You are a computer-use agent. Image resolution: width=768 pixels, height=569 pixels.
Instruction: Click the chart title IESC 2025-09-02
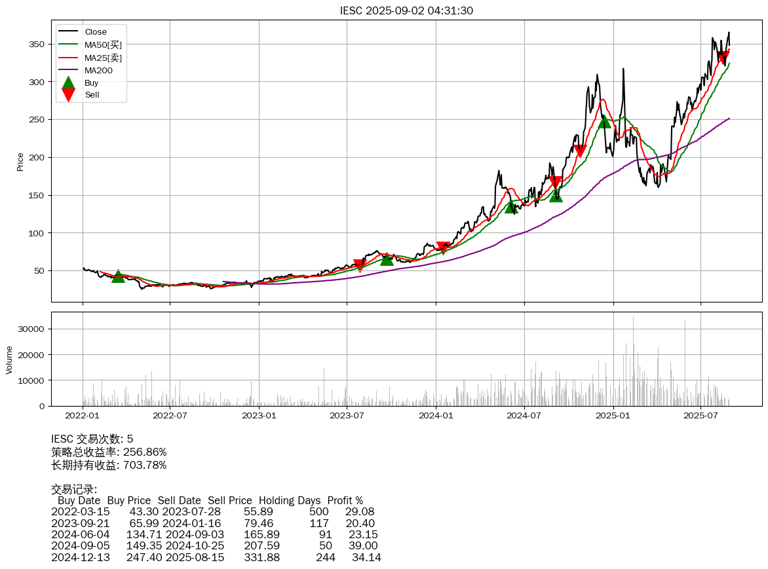pos(406,10)
